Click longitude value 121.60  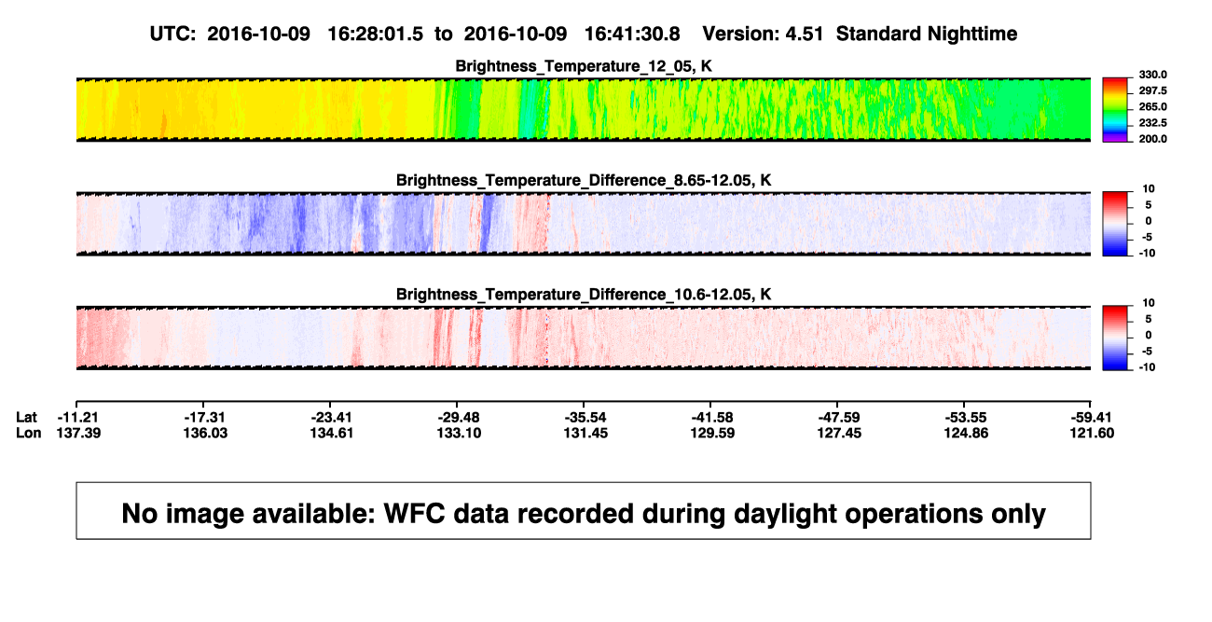(1094, 433)
